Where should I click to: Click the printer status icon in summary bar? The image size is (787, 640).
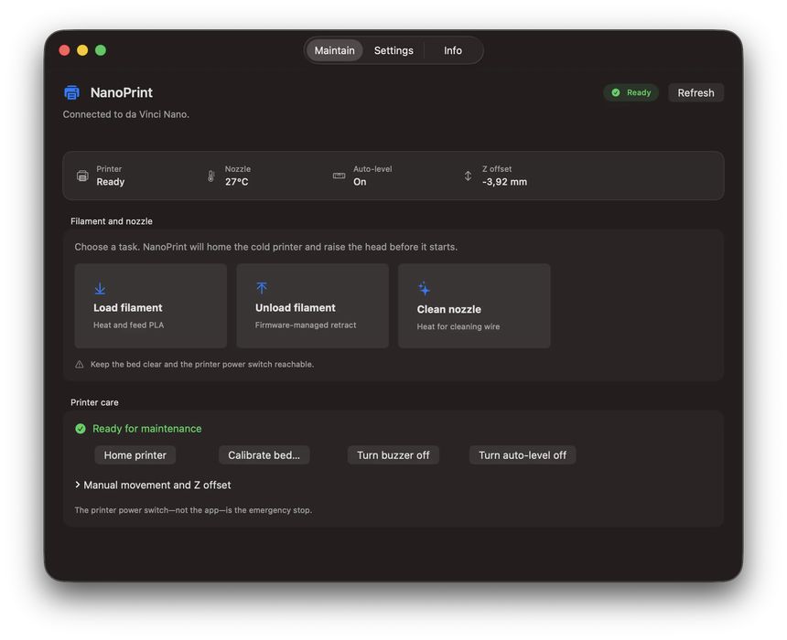(82, 176)
